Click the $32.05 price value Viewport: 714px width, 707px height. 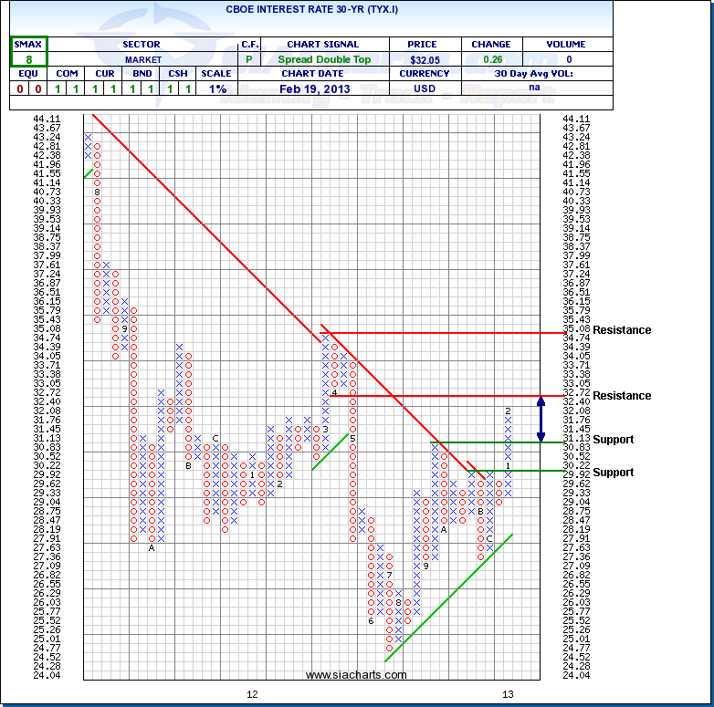422,58
